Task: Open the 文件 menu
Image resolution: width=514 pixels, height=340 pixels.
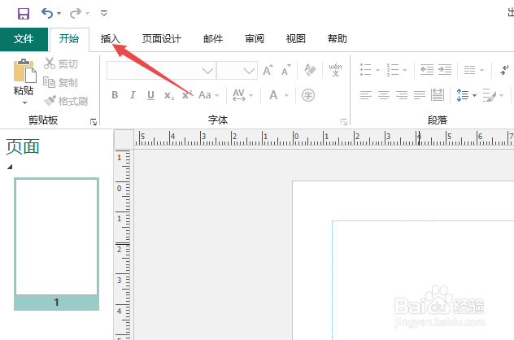Action: (24, 39)
